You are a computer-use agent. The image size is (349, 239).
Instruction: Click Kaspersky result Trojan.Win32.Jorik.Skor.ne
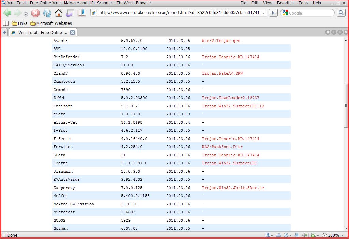233,188
